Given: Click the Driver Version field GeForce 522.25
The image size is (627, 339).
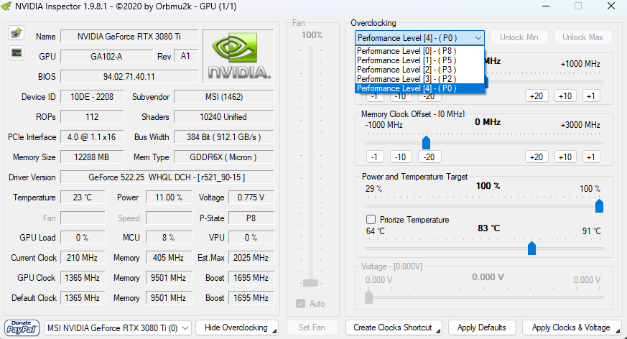Looking at the screenshot, I should 167,177.
